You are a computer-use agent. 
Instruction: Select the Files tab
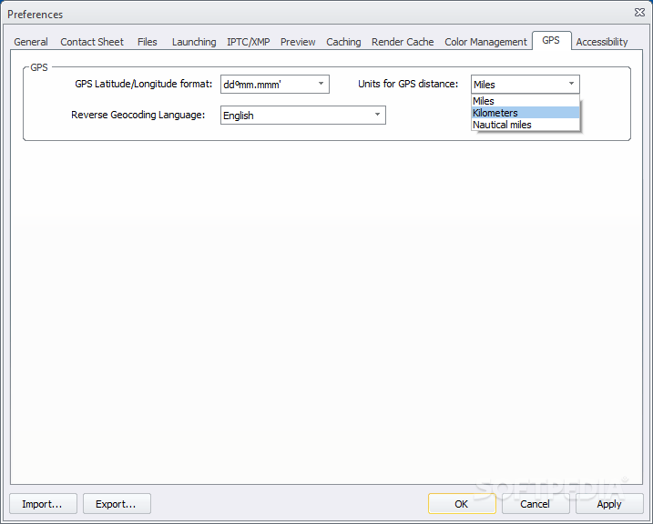(x=147, y=42)
